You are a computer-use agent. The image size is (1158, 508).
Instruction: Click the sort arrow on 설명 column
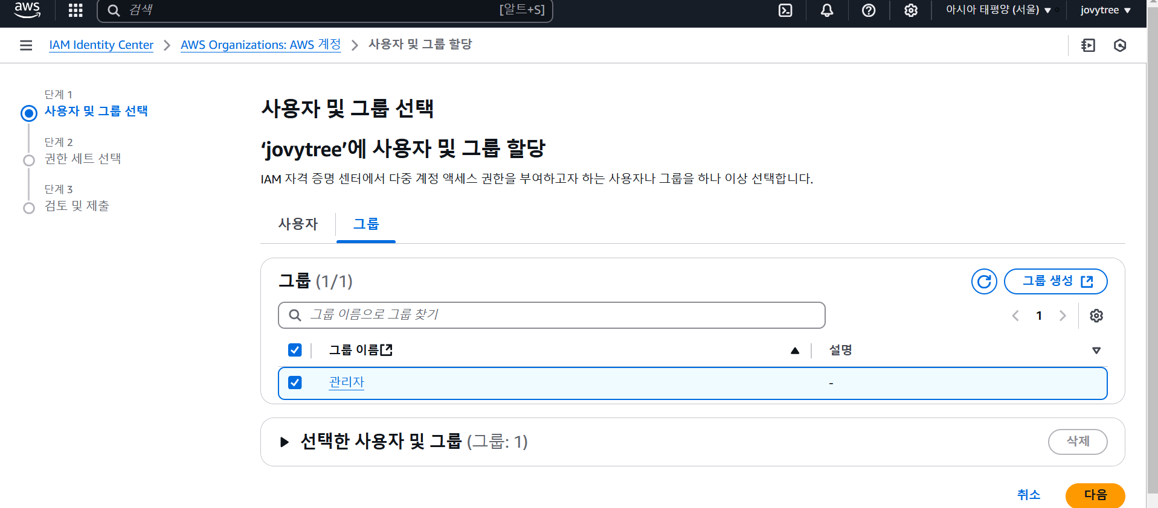1096,351
